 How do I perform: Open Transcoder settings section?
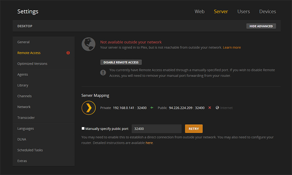[x=43, y=117]
